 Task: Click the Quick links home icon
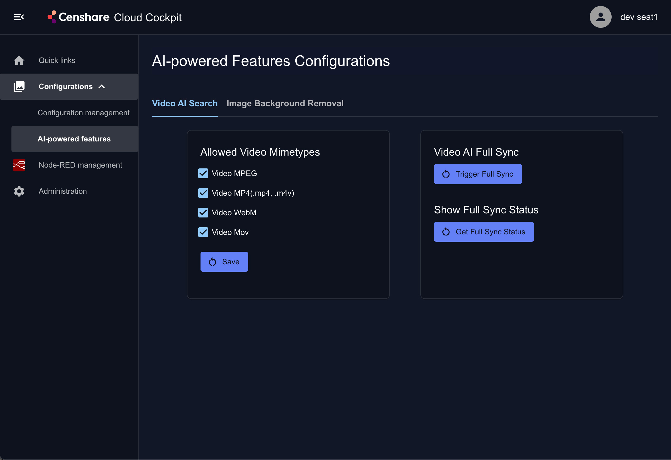point(19,60)
